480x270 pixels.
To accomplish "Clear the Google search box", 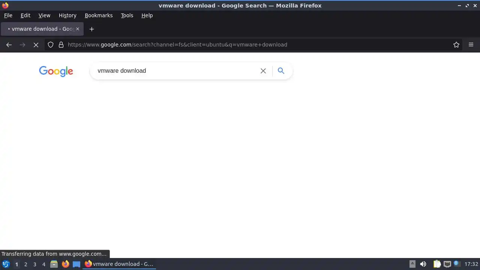I will click(263, 71).
